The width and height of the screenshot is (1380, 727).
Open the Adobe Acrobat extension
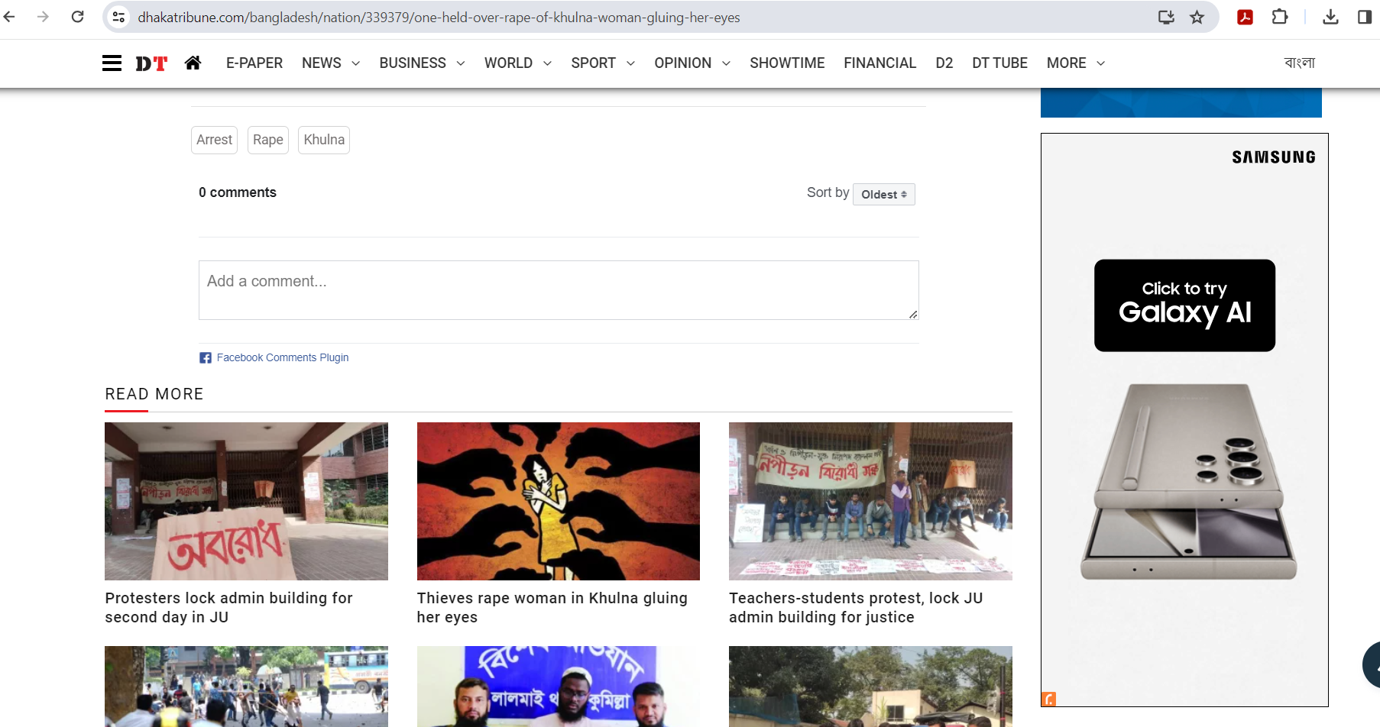pyautogui.click(x=1245, y=17)
